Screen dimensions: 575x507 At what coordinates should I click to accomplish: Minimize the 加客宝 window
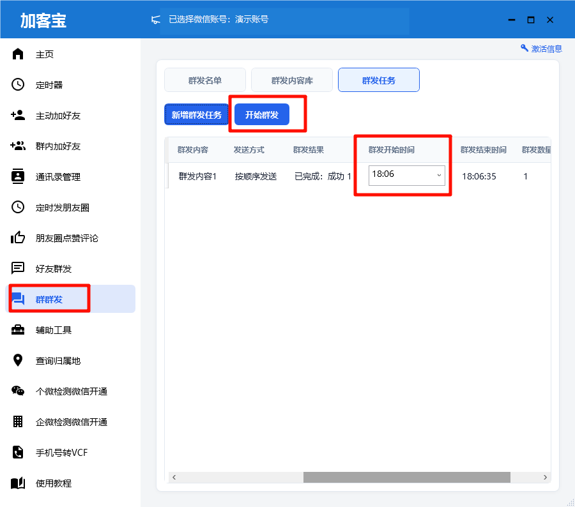tap(512, 20)
